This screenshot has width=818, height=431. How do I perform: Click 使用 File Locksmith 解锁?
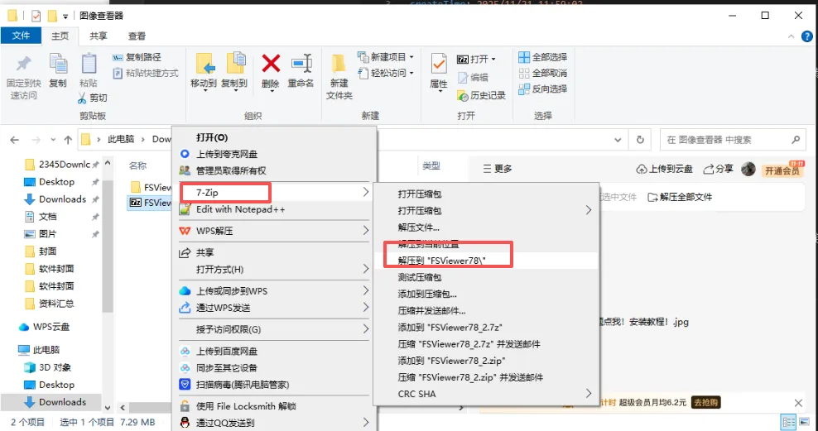coord(274,406)
